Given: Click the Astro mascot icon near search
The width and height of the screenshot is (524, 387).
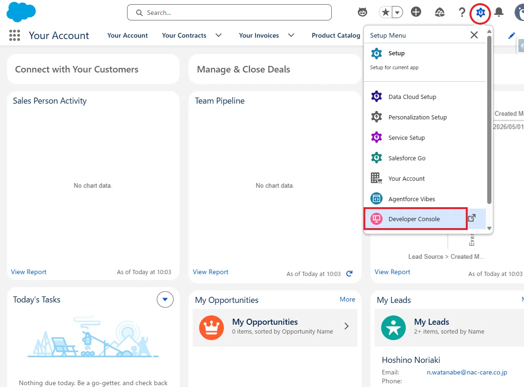Looking at the screenshot, I should pos(362,13).
